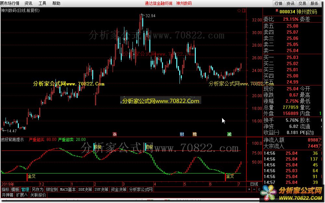Click the left 金叉 signal marker
Viewport: 325px width, 203px height.
coord(31,176)
